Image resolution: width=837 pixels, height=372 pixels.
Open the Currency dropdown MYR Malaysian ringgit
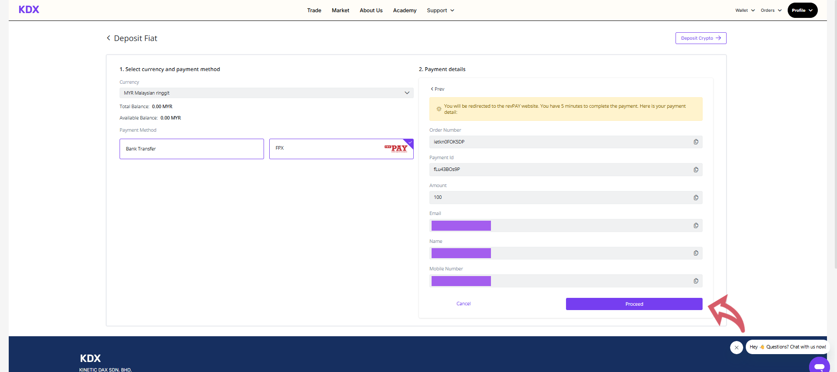[266, 93]
